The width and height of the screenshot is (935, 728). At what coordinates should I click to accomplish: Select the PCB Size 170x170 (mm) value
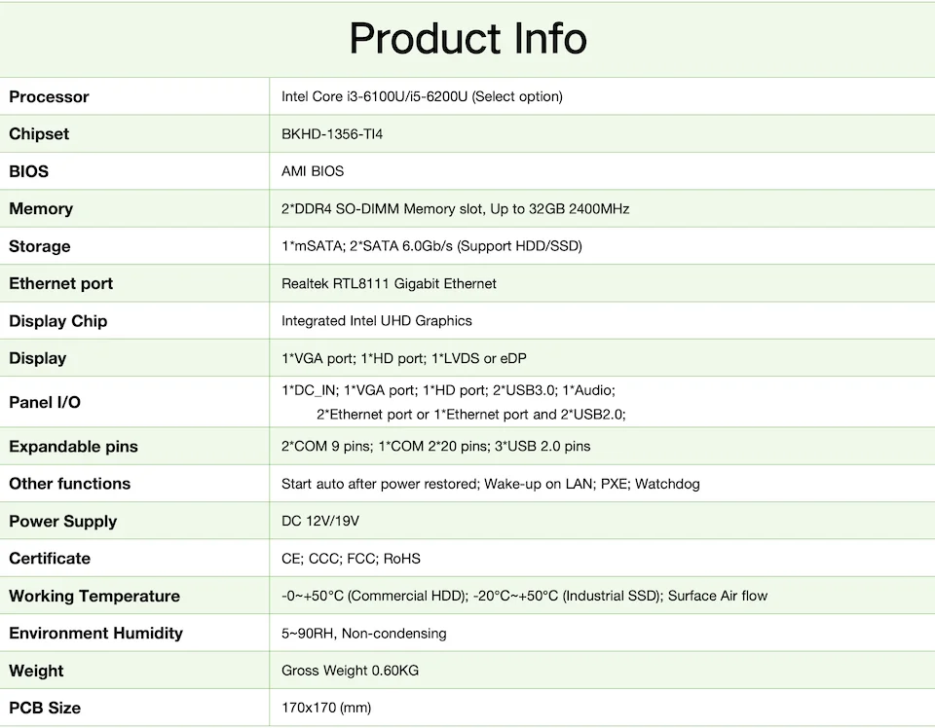coord(326,708)
